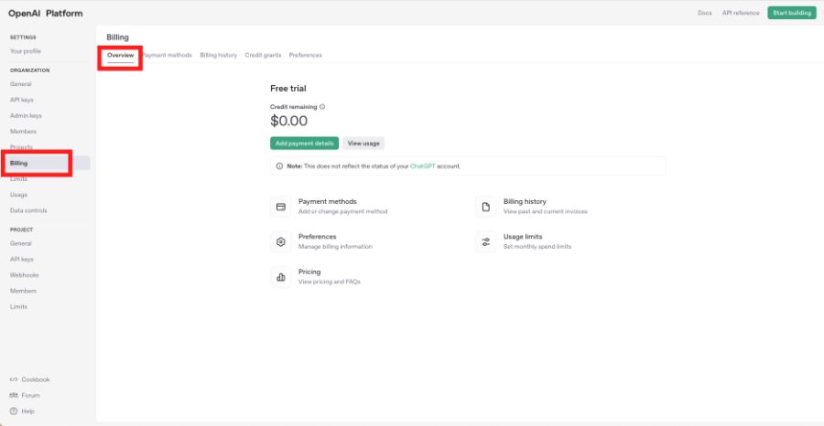
Task: Click the Forum icon in sidebar
Action: [14, 395]
